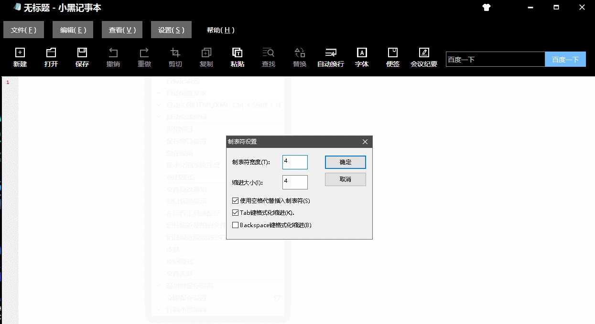Close the 制表符设置 dialog

click(x=365, y=142)
